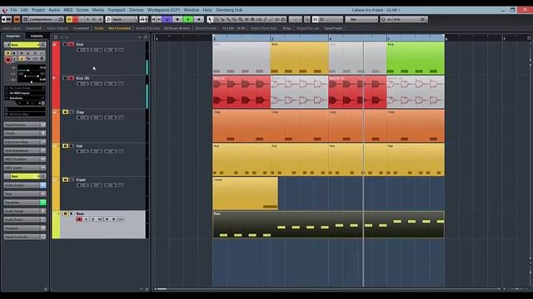Screen dimensions: 533x299
Task: Expand the Track Versions inspector section
Action: [24, 125]
